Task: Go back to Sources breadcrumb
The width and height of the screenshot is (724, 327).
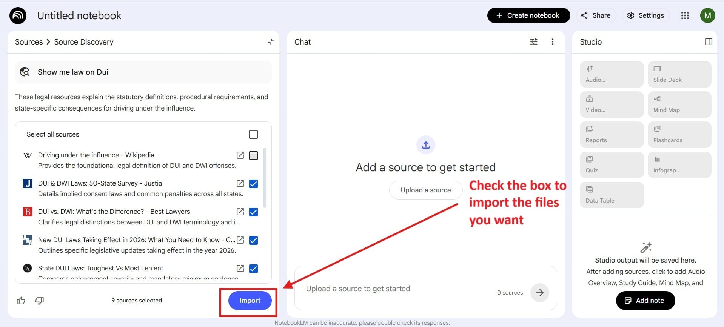Action: click(x=29, y=42)
